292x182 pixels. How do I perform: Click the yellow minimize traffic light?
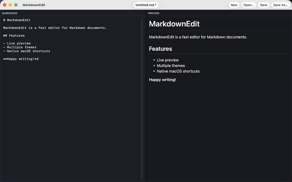(x=10, y=5)
